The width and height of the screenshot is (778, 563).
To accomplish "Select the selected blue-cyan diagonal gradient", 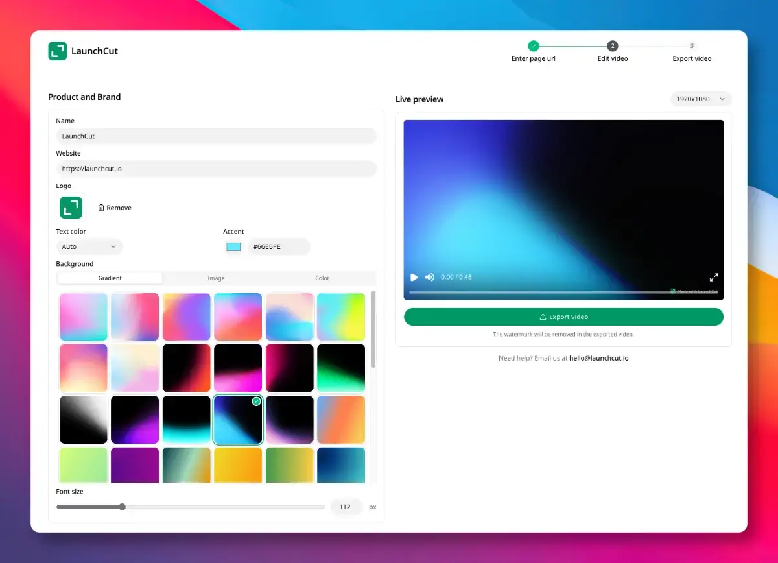I will click(238, 420).
